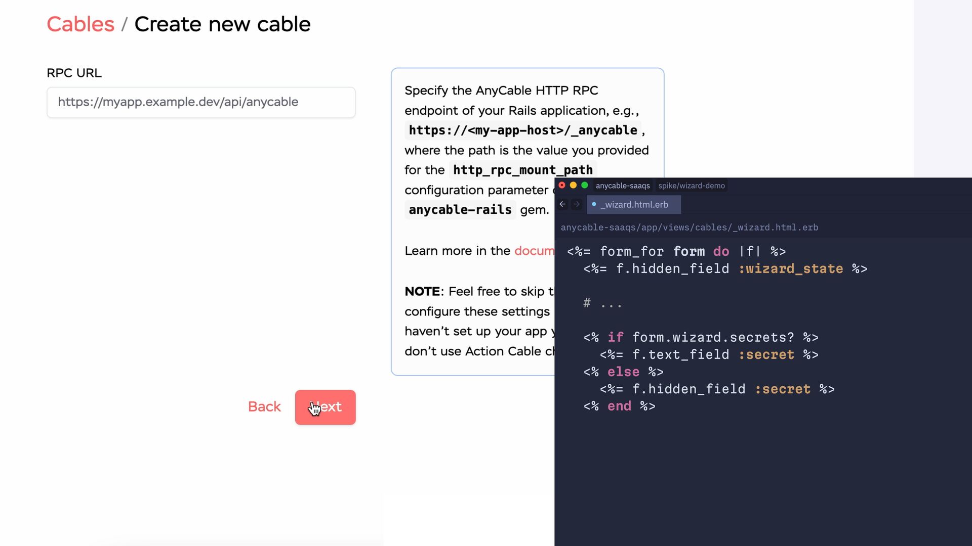Place cursor on the form_for code line
Image resolution: width=972 pixels, height=546 pixels.
[x=676, y=251]
